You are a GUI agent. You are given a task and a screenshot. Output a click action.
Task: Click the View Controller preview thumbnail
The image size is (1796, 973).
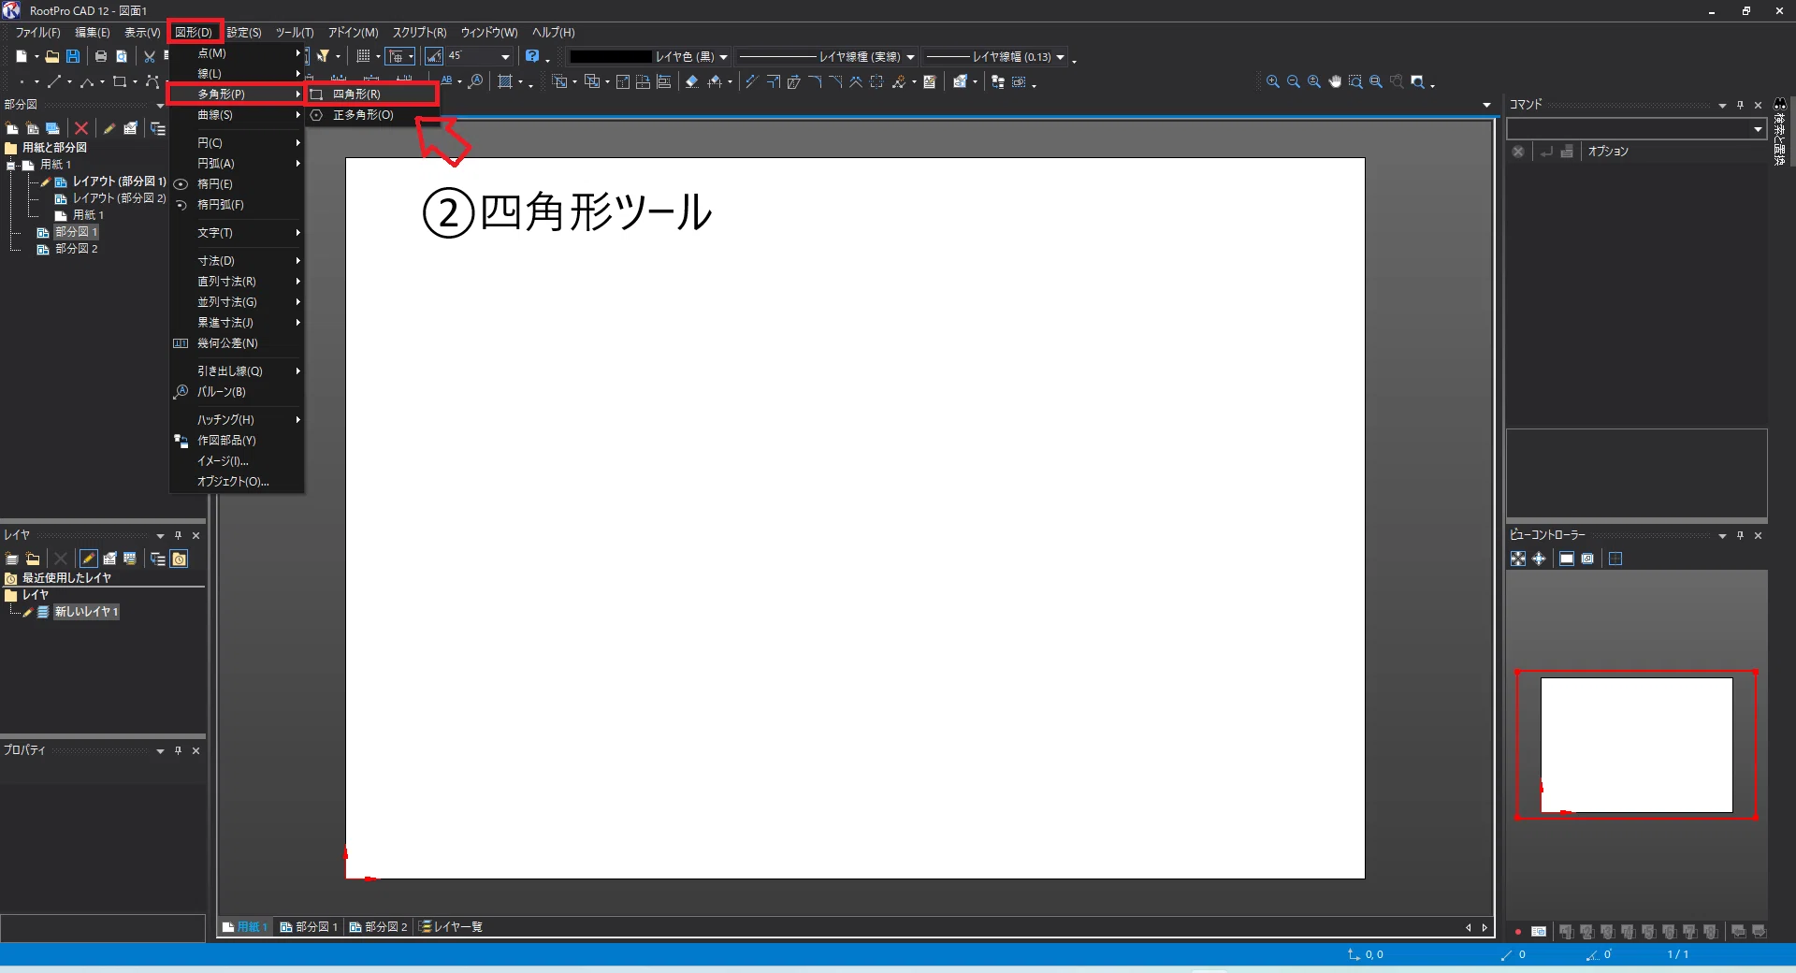(1636, 745)
